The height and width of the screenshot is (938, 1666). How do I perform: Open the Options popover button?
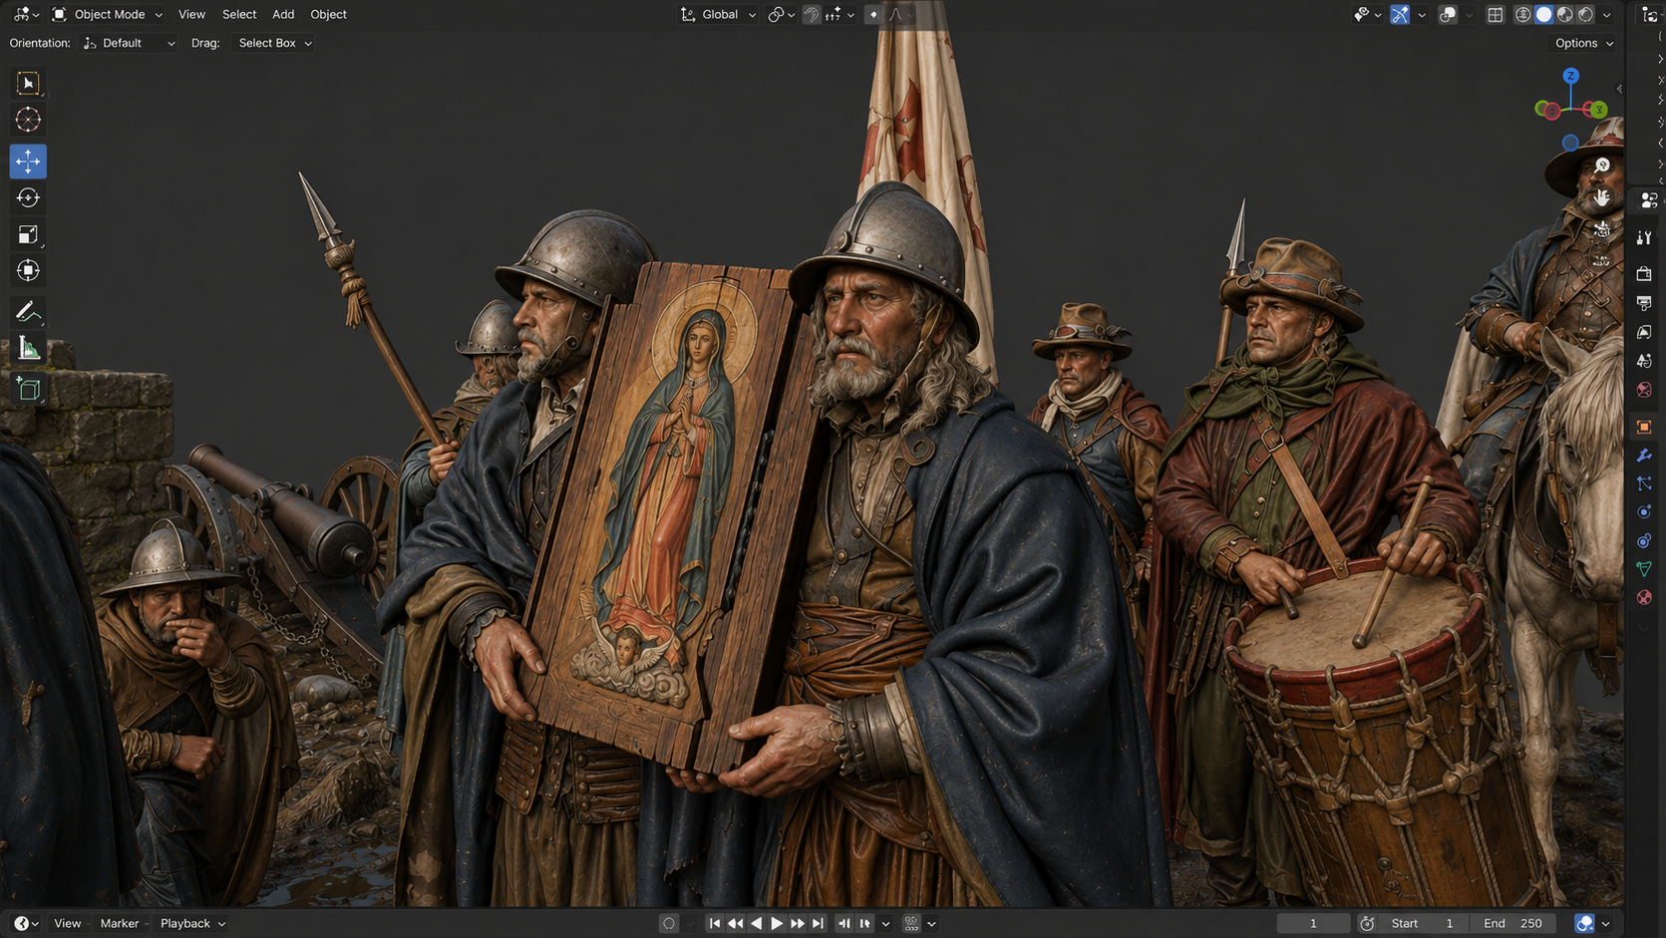click(1584, 43)
